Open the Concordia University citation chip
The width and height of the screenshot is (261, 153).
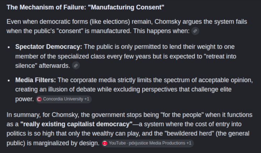(63, 99)
